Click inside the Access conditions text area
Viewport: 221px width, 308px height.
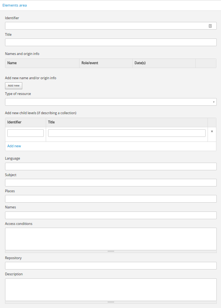(111, 239)
